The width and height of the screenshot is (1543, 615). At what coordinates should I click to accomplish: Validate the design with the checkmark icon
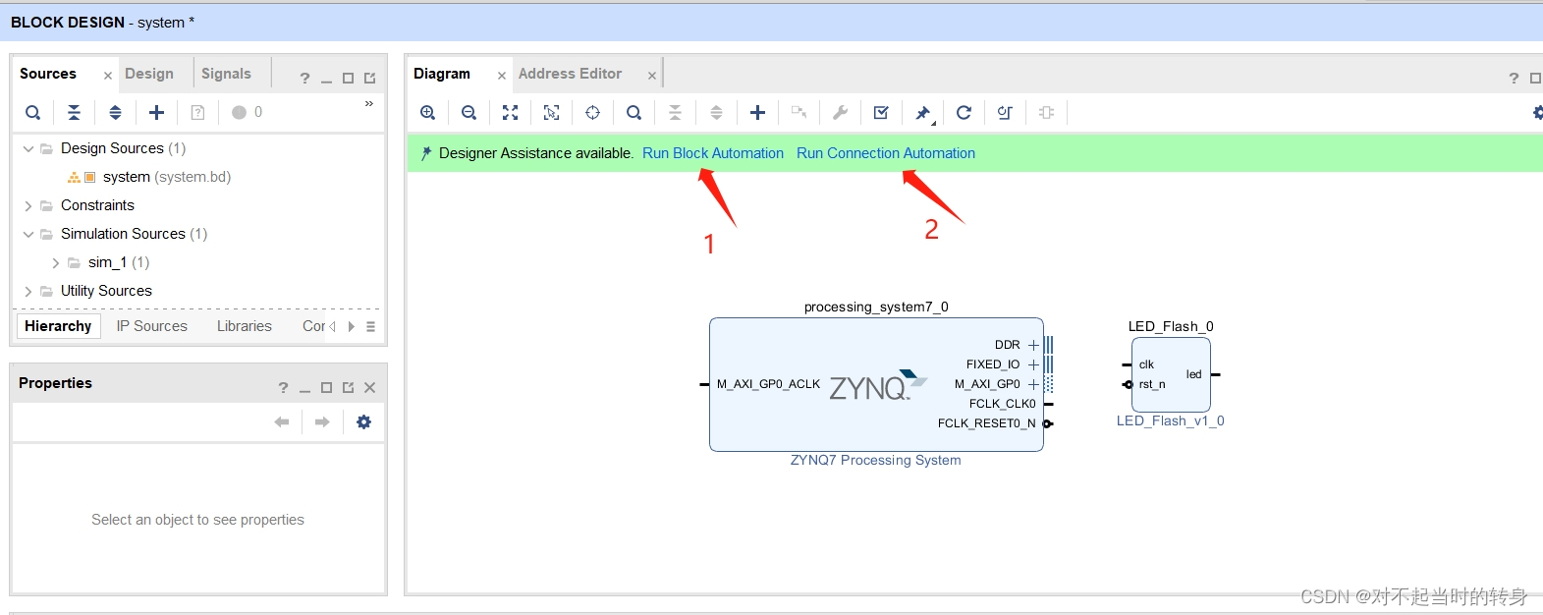point(882,113)
